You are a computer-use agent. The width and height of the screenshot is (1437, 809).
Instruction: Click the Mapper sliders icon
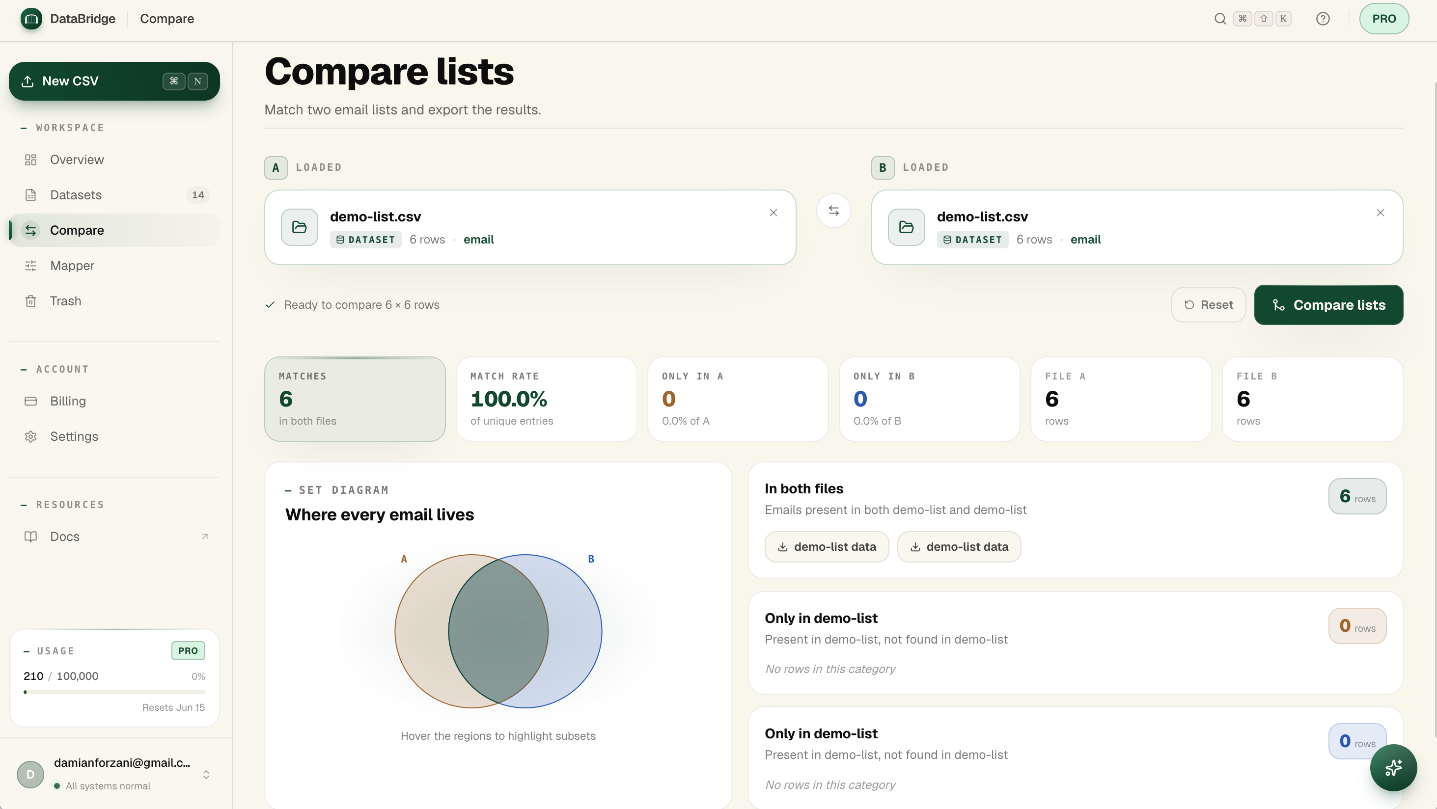[30, 266]
